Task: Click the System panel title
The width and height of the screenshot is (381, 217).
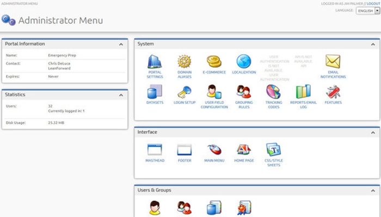Action: [145, 44]
